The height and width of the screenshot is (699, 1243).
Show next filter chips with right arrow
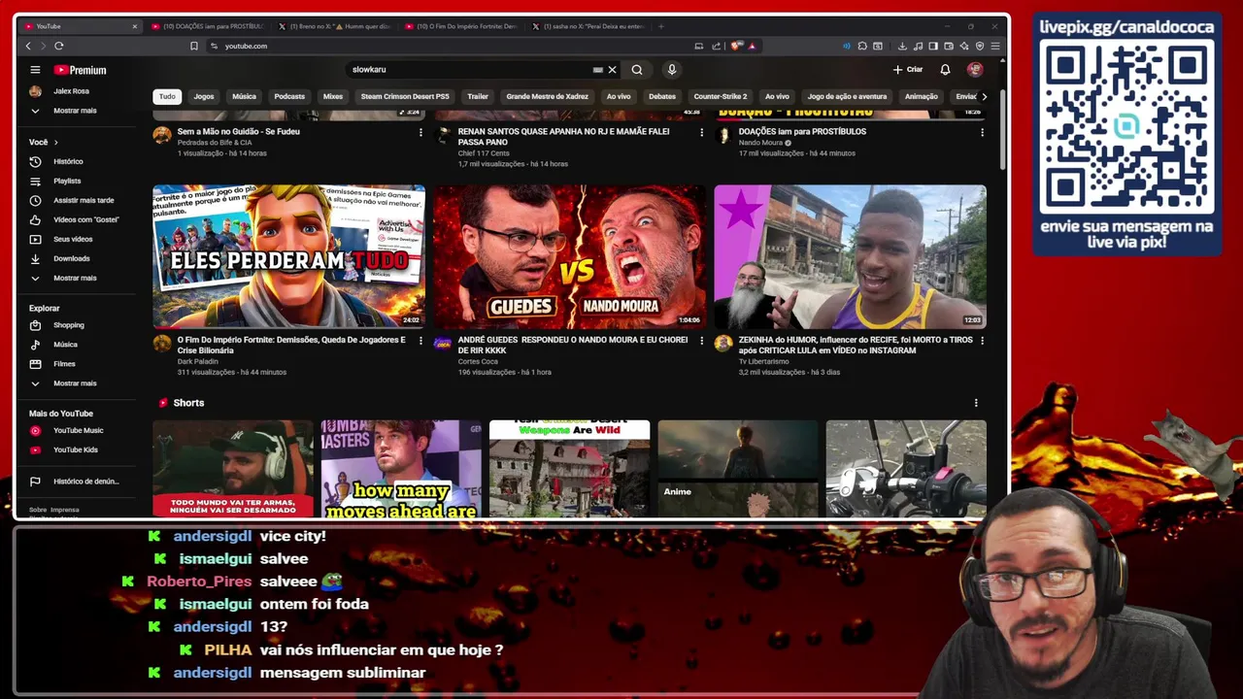tap(984, 96)
